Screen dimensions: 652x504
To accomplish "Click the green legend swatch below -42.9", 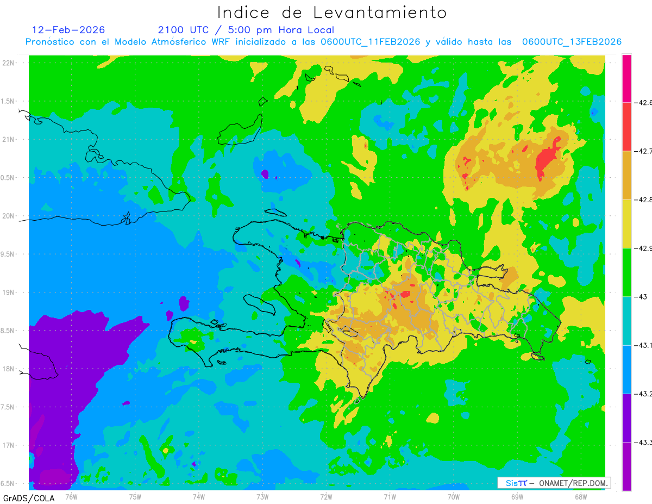I will (x=626, y=272).
